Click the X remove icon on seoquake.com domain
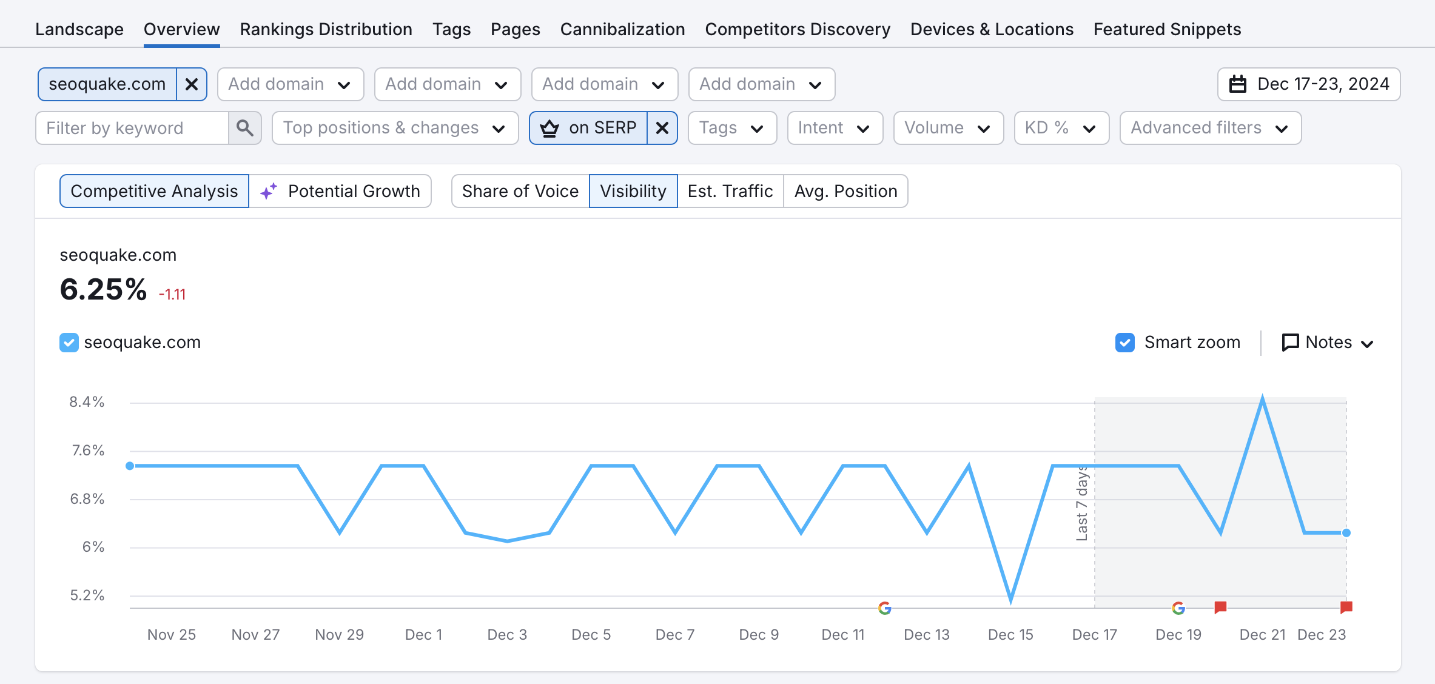Screen dimensions: 1435x684 pos(192,84)
